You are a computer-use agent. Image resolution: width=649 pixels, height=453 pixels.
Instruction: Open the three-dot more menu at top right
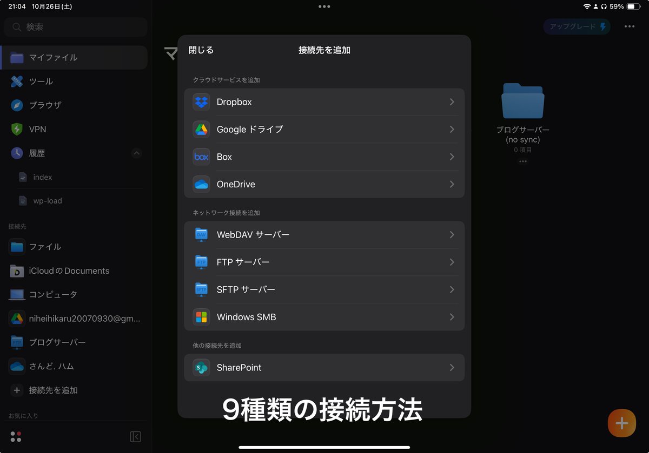click(x=630, y=26)
